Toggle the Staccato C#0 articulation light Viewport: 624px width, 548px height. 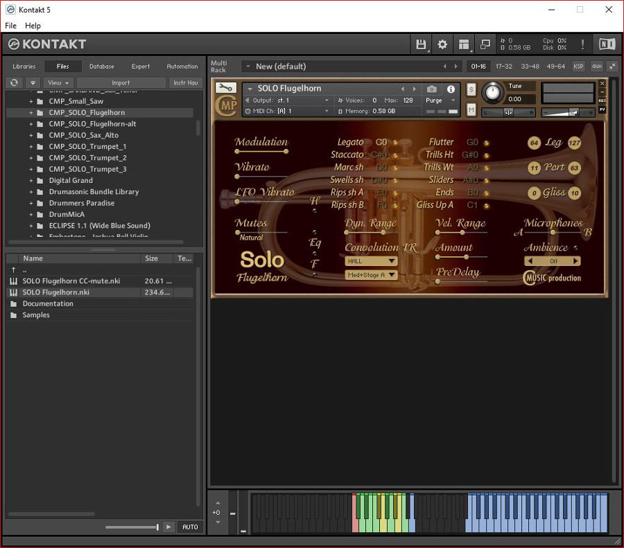tap(396, 155)
